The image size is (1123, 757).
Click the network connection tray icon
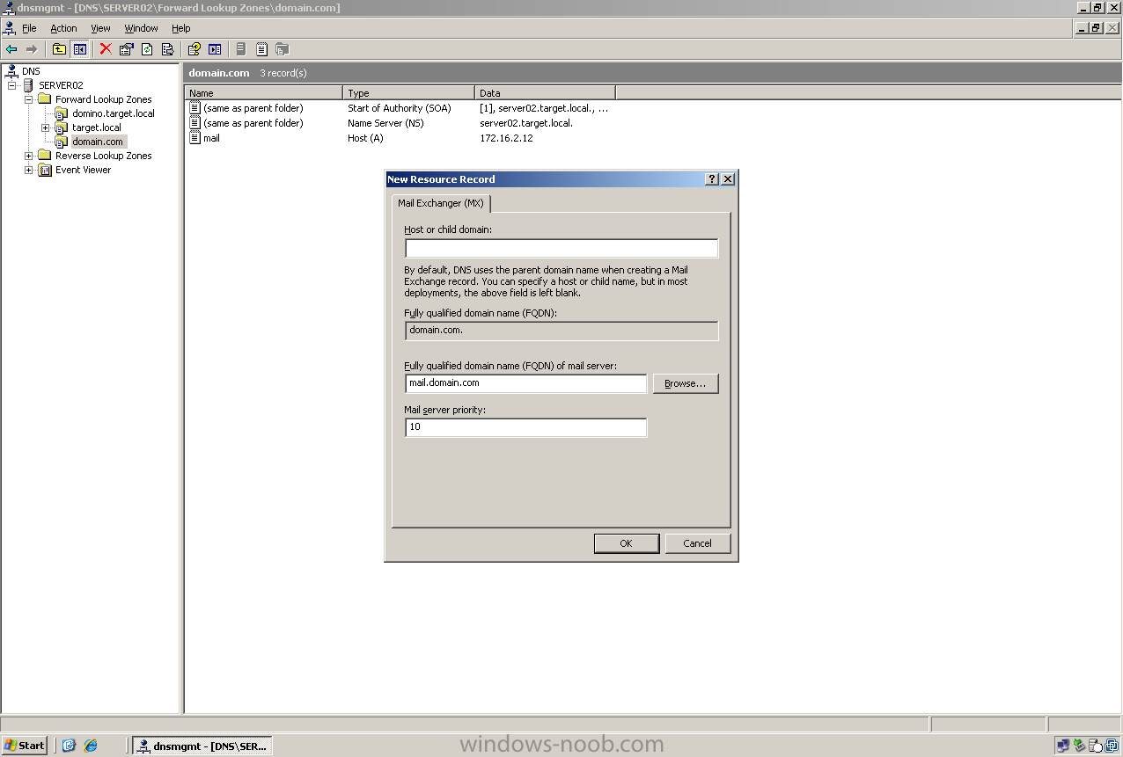coord(1063,746)
